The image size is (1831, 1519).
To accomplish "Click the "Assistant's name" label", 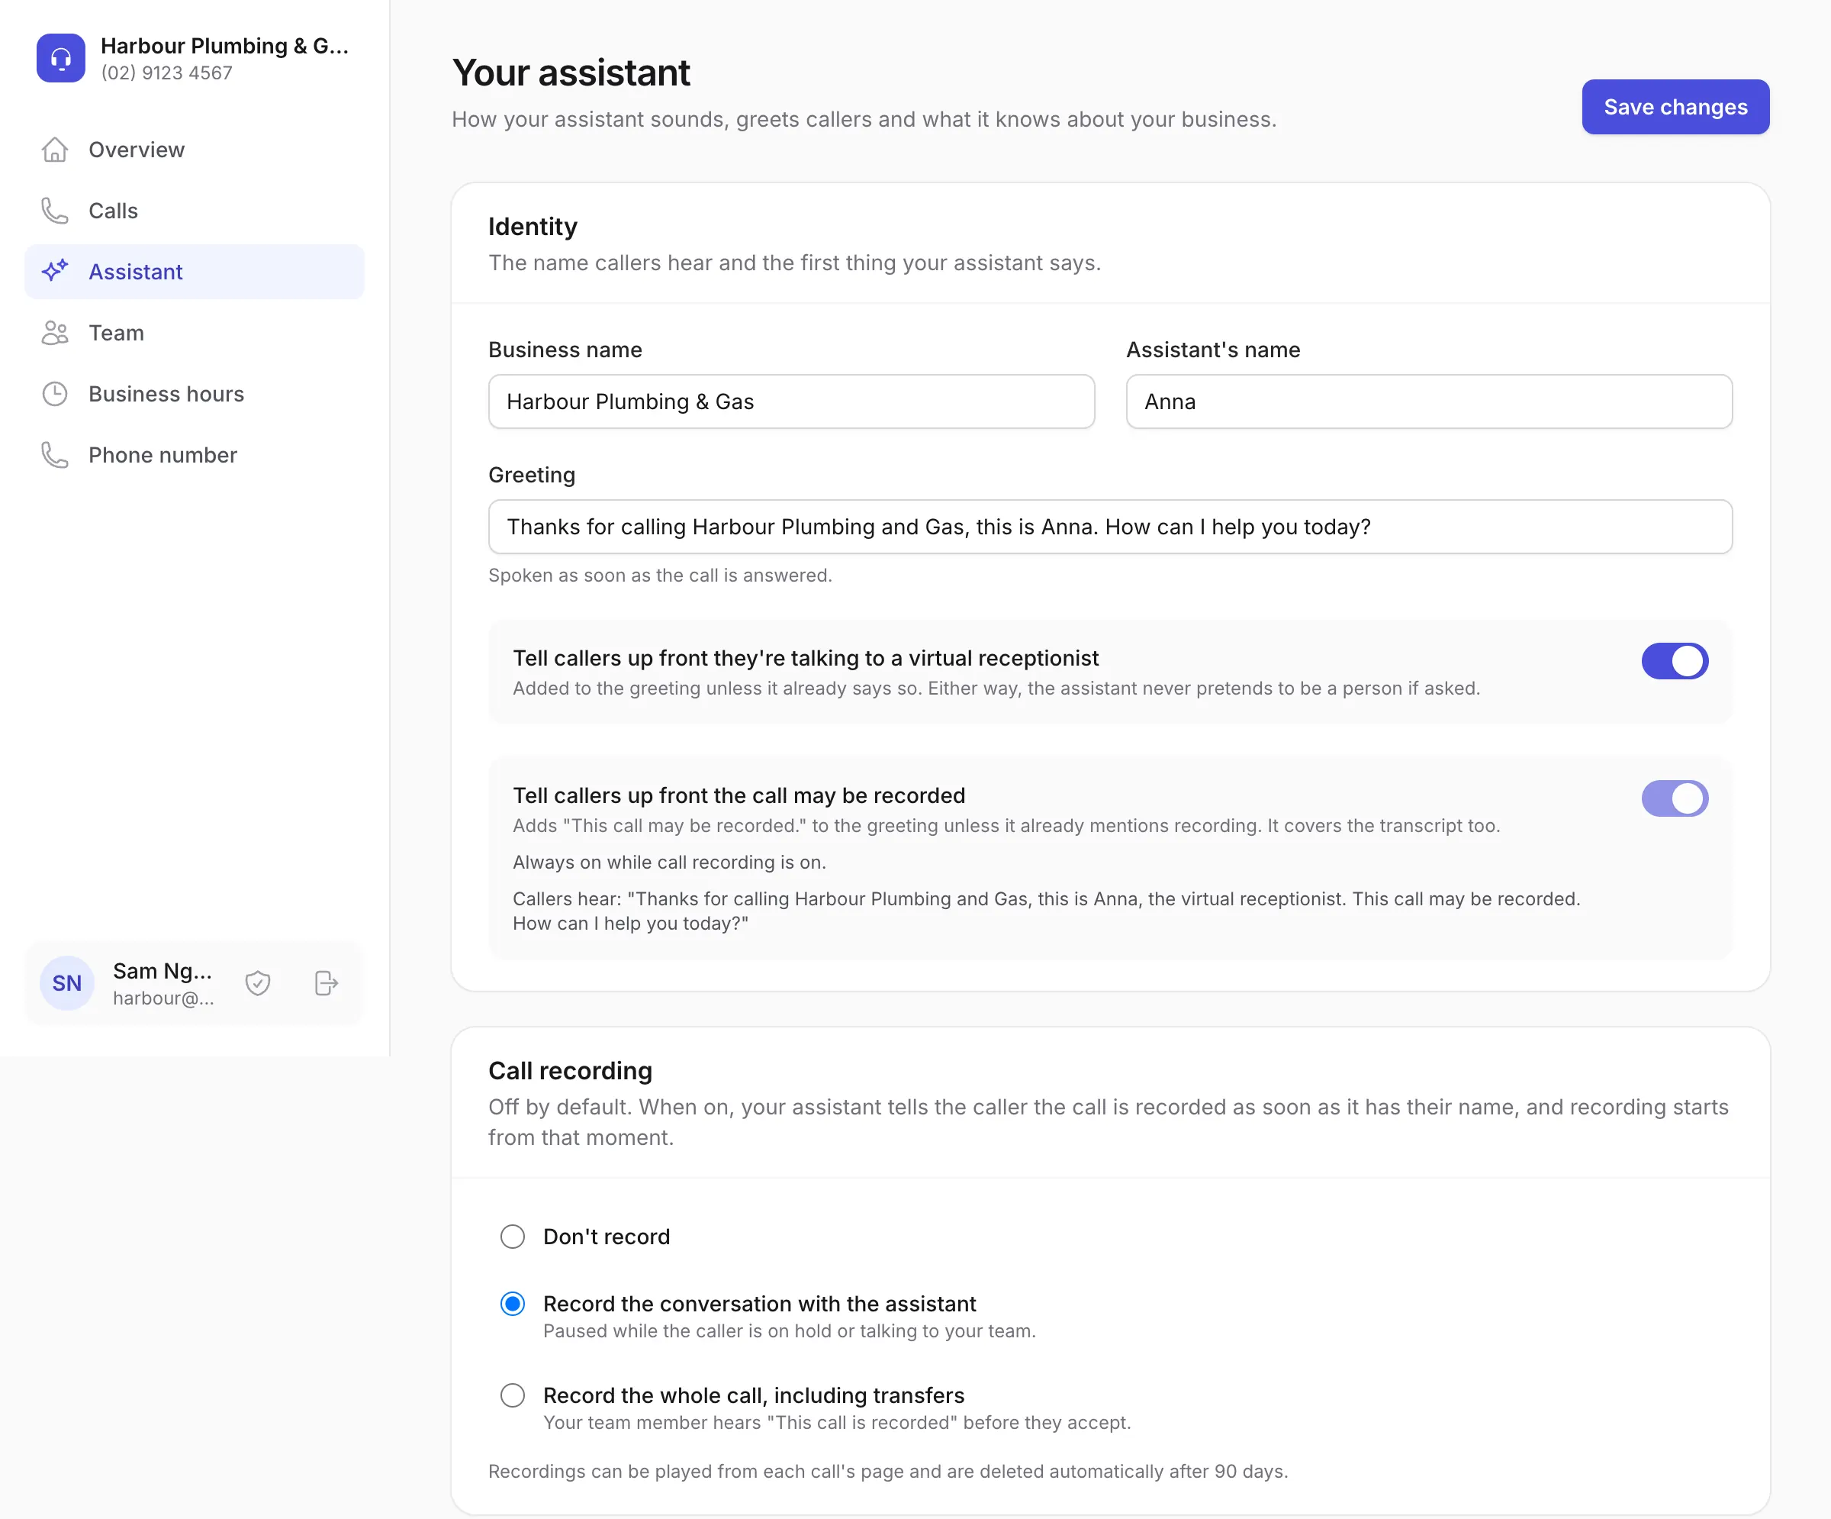I will pyautogui.click(x=1213, y=350).
